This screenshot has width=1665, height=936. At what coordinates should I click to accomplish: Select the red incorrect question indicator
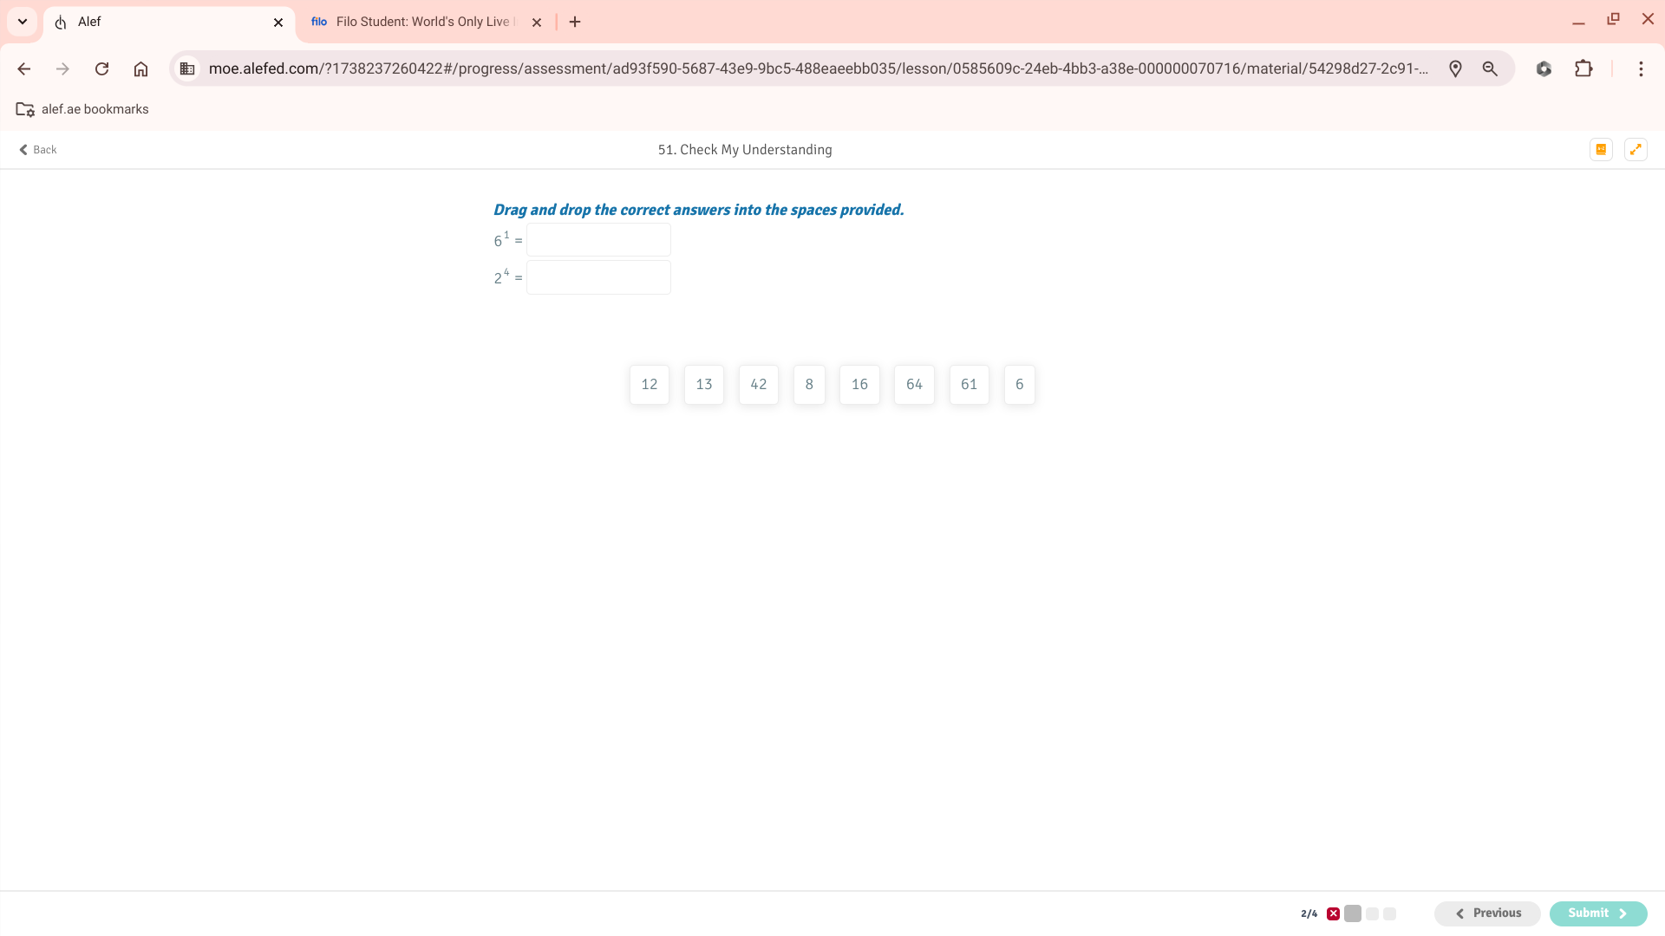[1333, 913]
